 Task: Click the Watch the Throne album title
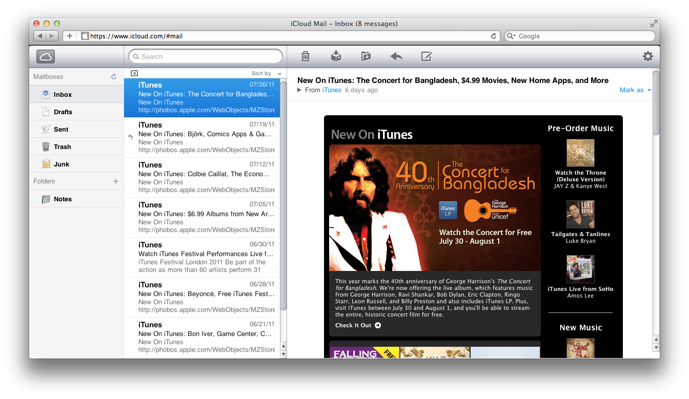[x=580, y=176]
